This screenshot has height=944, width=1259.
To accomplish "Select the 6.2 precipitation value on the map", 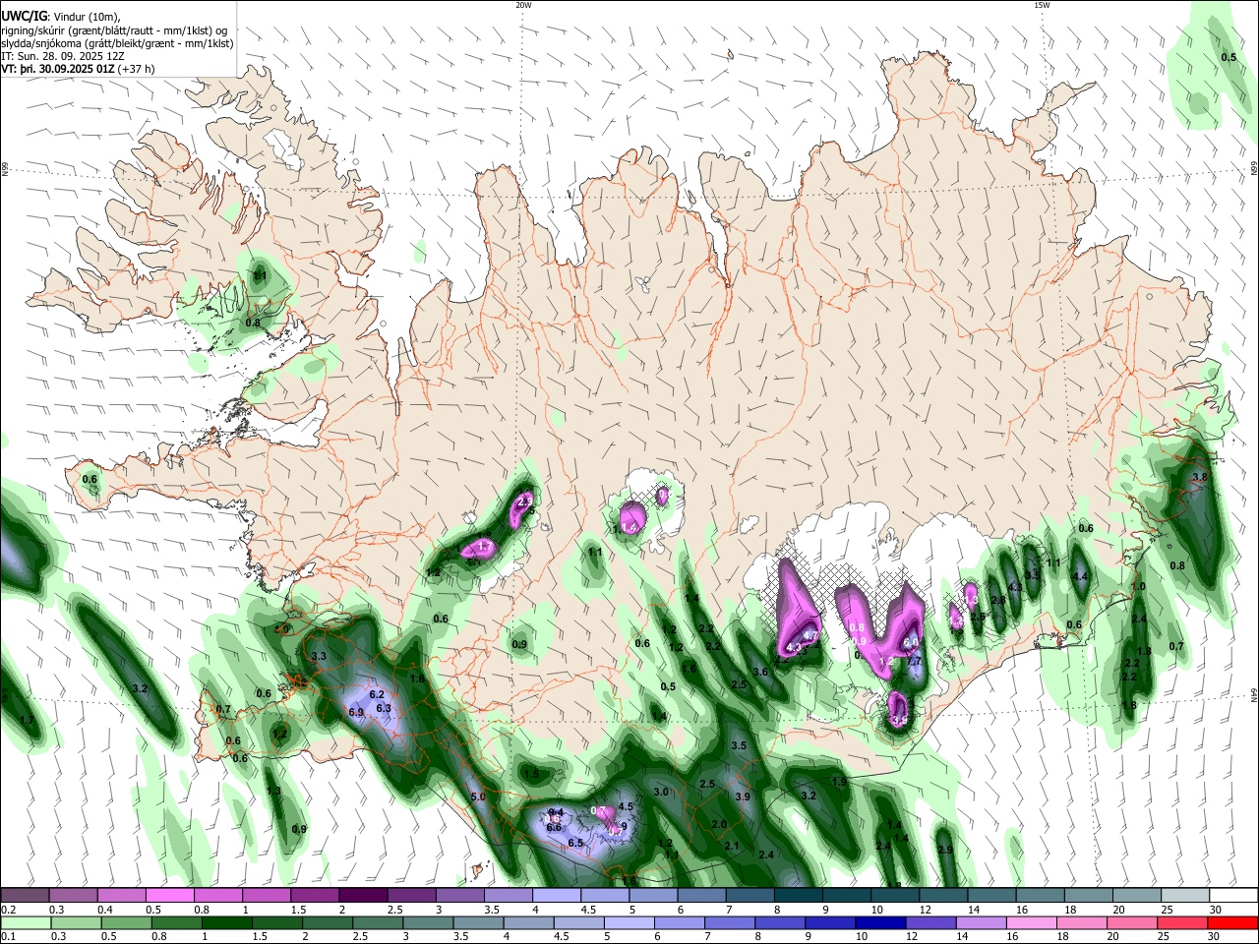I will click(x=376, y=695).
